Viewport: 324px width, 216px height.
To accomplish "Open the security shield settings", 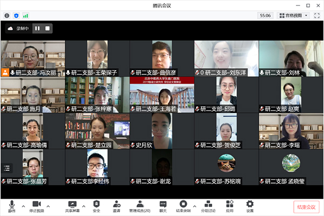I will [x=97, y=205].
